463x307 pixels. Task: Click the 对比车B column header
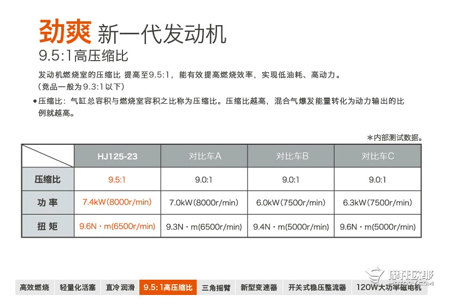point(291,156)
